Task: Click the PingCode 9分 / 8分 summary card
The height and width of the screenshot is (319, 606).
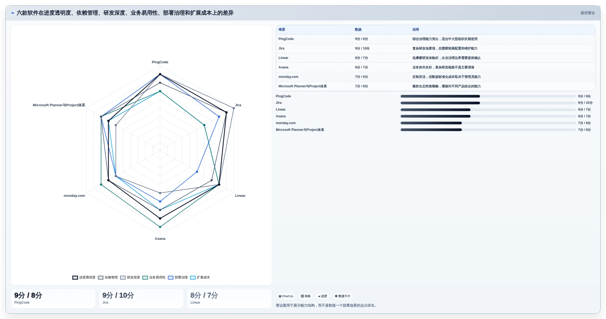Action: coord(53,298)
